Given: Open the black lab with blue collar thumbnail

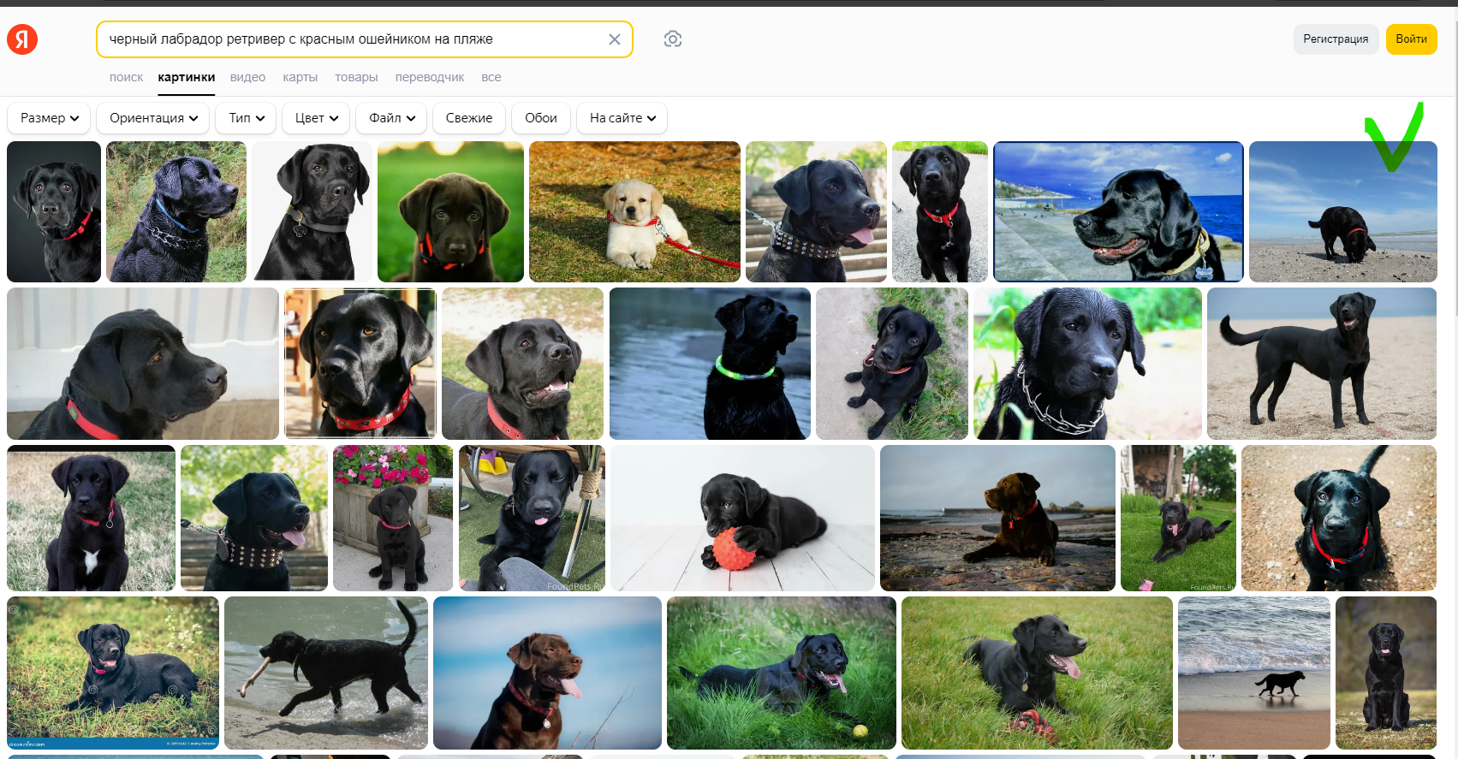Looking at the screenshot, I should [176, 211].
